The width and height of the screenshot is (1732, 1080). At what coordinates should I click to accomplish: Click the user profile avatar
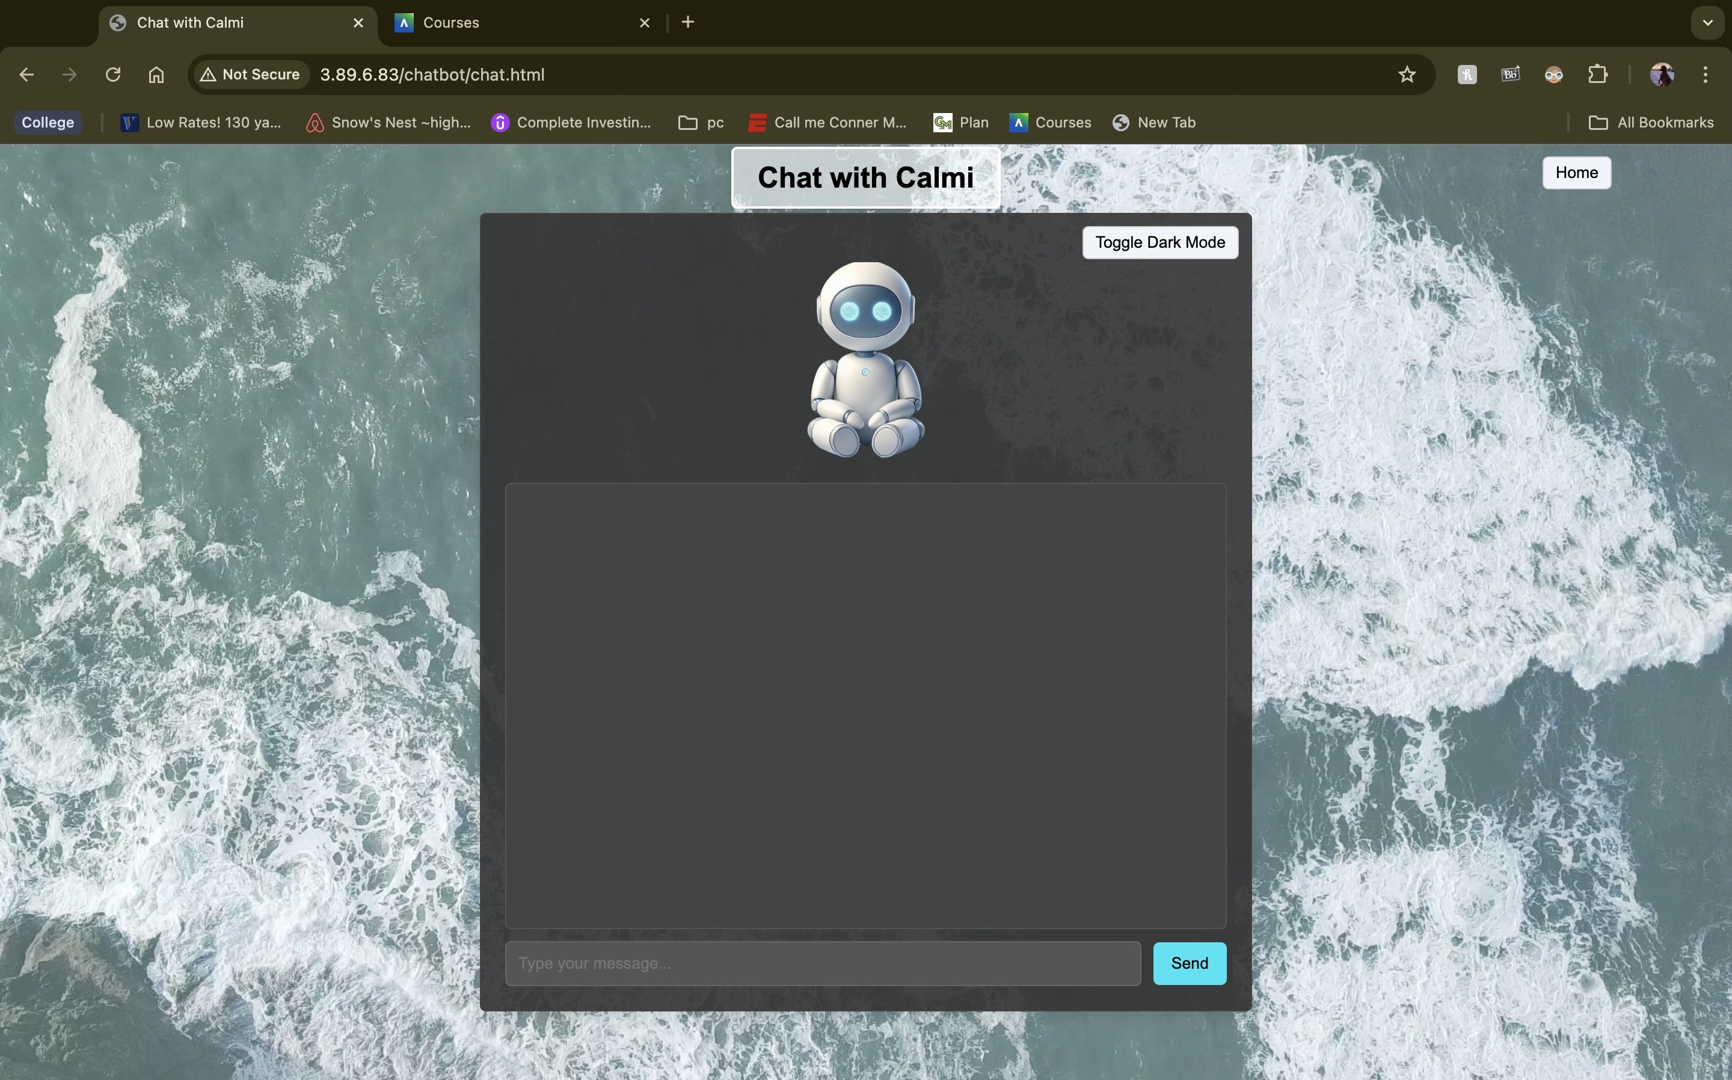coord(1661,75)
